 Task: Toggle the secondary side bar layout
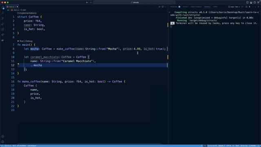[254, 2]
